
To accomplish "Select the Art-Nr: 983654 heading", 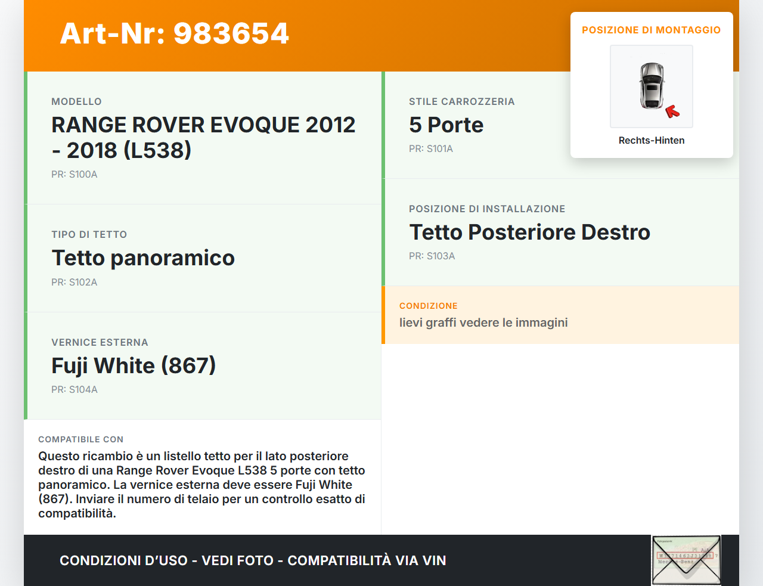I will [174, 33].
